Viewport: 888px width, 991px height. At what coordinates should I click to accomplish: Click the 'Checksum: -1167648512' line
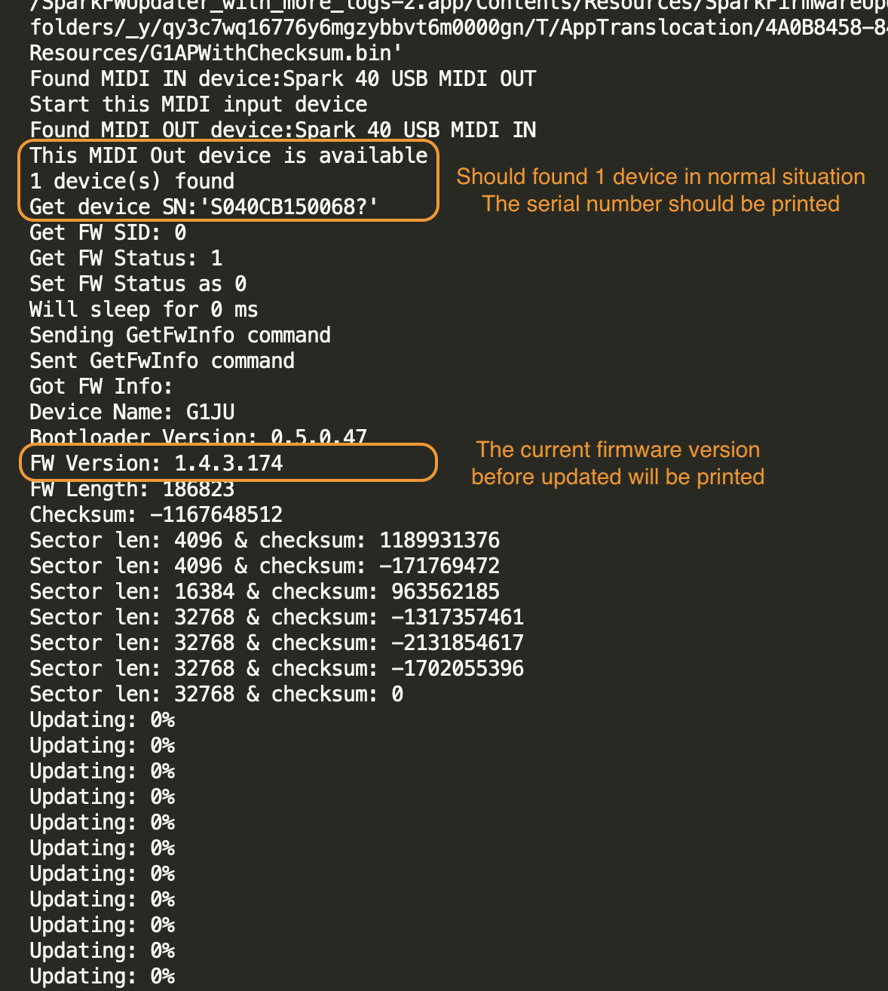(x=157, y=514)
